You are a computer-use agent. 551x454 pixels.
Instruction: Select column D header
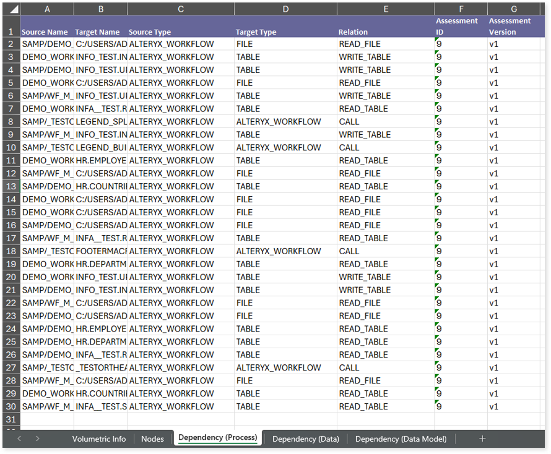pos(285,9)
